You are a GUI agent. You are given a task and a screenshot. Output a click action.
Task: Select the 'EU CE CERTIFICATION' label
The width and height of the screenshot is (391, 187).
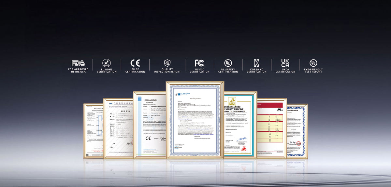point(135,71)
